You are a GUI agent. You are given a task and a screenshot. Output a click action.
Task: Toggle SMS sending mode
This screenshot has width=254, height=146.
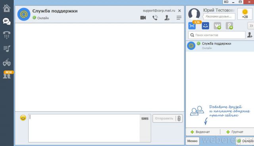point(145,119)
